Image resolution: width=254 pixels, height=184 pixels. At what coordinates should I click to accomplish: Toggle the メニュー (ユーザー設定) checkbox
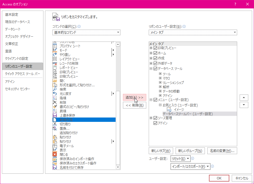point(155,100)
